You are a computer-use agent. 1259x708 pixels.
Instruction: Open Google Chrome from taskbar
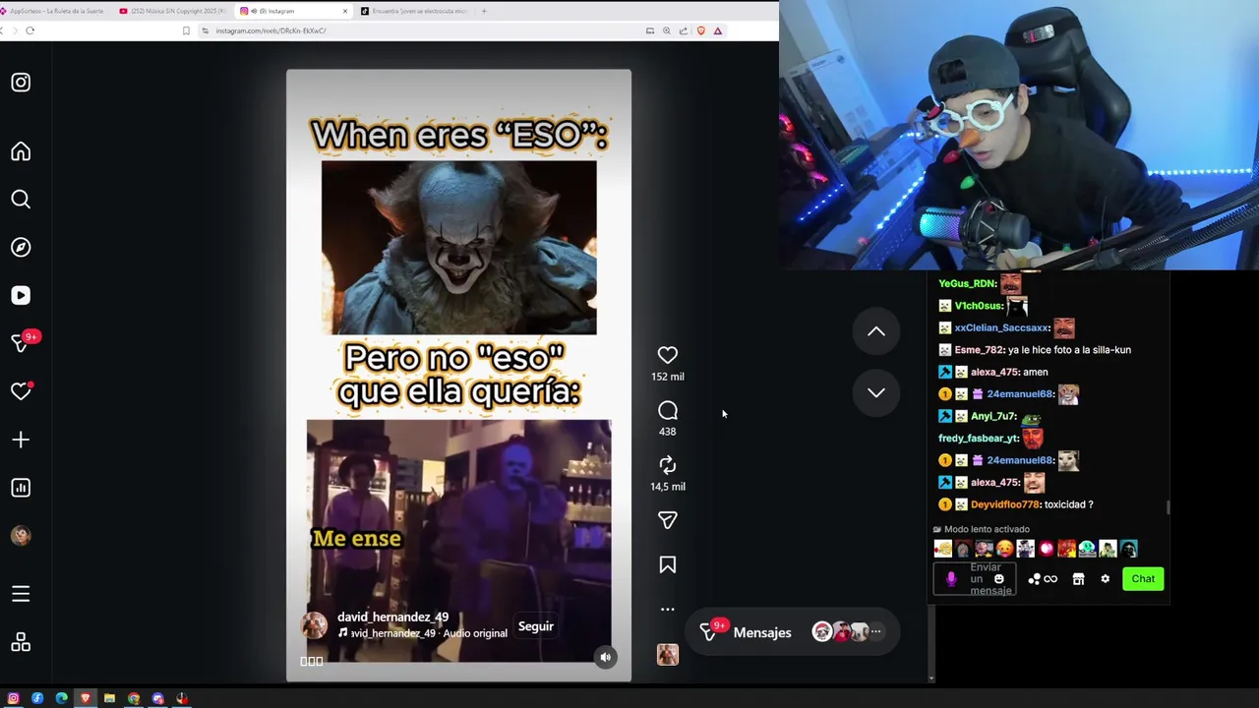[134, 698]
